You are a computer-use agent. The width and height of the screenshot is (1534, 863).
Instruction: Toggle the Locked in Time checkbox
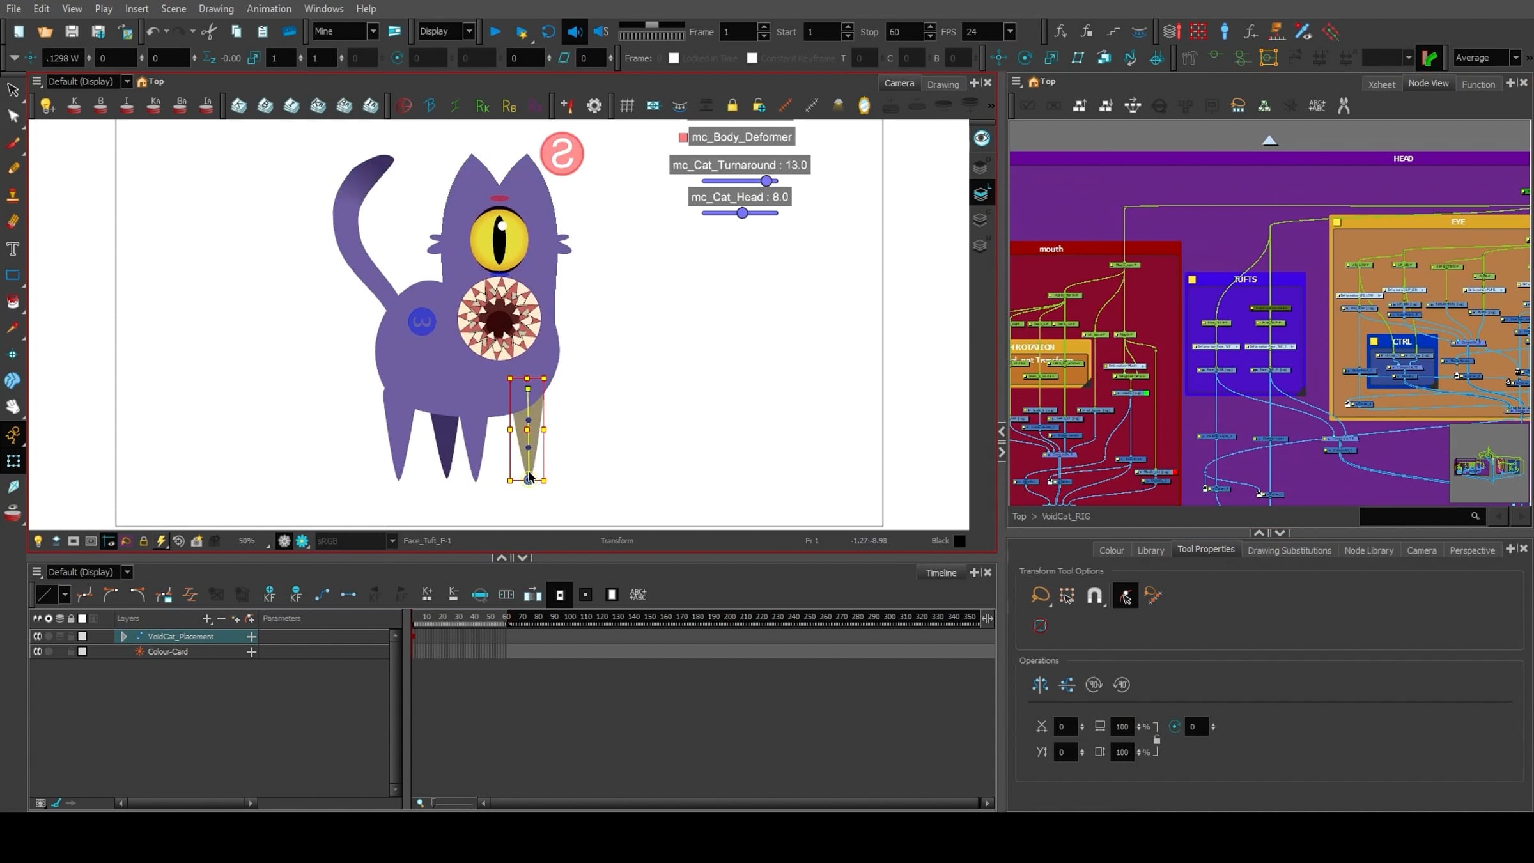tap(674, 58)
